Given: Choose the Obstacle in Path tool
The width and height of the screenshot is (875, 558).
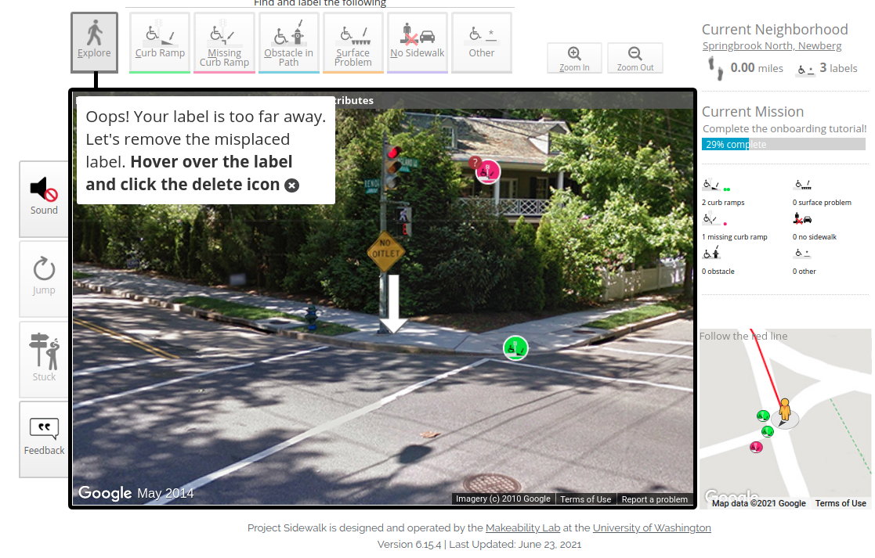Looking at the screenshot, I should (x=288, y=42).
